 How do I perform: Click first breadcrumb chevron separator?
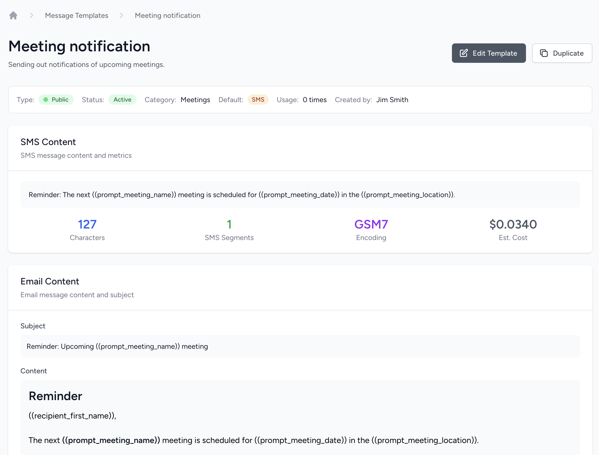pos(31,15)
